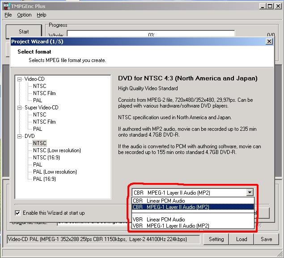Select NTSC under DVD
Image resolution: width=284 pixels, height=258 pixels.
point(40,143)
